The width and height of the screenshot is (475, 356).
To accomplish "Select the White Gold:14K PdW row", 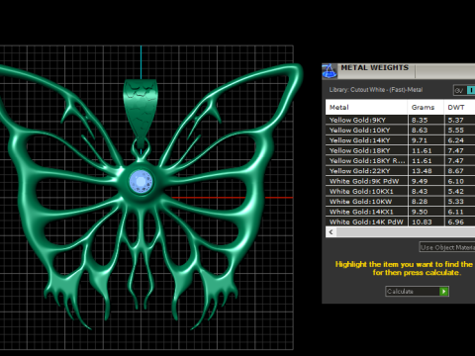I will tap(401, 222).
